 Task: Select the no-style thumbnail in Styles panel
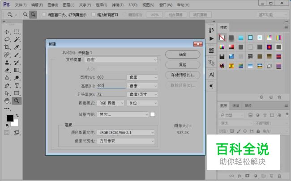[222, 38]
